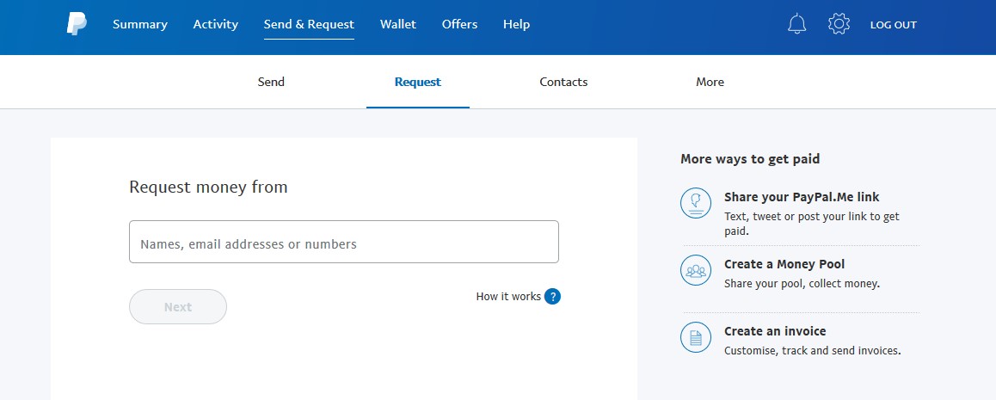Switch to the Send tab
The image size is (996, 400).
click(x=271, y=83)
